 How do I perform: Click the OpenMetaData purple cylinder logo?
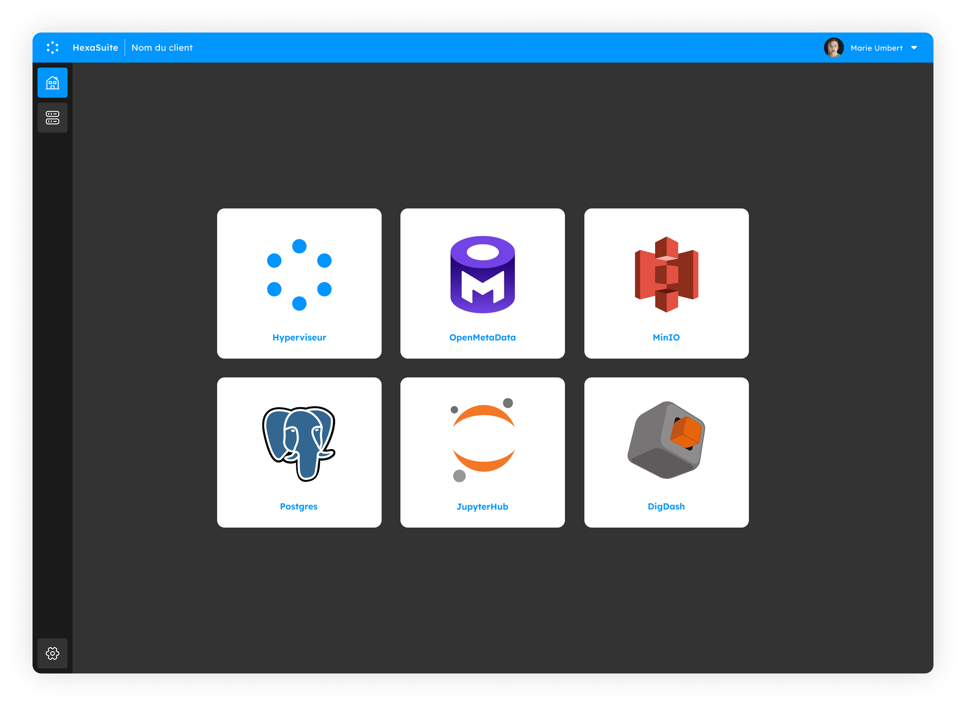click(482, 274)
